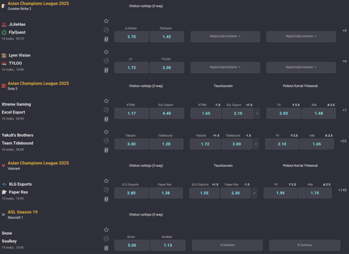Click the XLG Esports team logo

(x=4, y=185)
